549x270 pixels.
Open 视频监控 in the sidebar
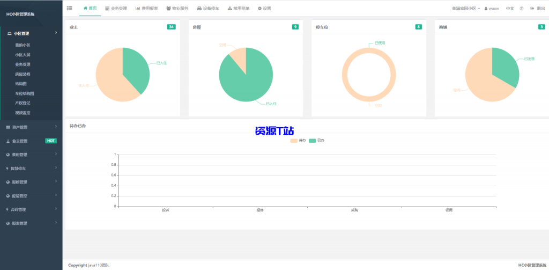pos(23,113)
